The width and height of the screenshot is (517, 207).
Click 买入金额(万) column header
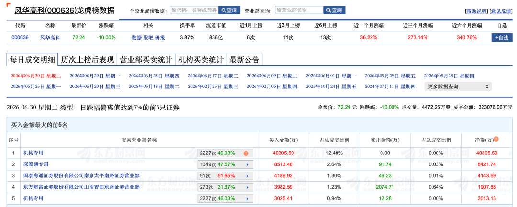coord(283,140)
